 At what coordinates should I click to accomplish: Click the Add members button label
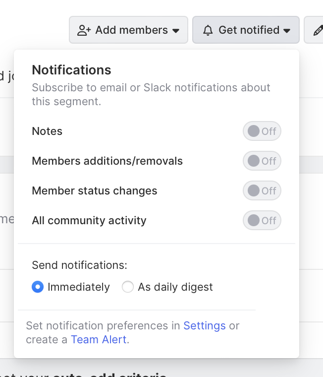pos(131,30)
